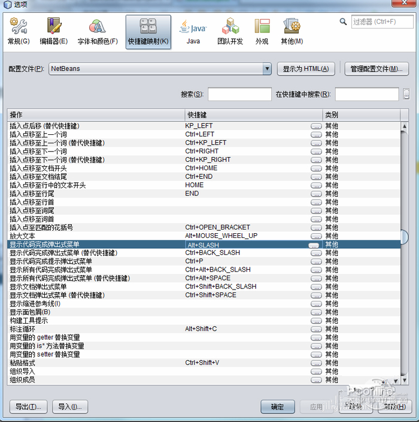Select row 构建工具提示
Viewport: 419px width, 422px height.
204,321
